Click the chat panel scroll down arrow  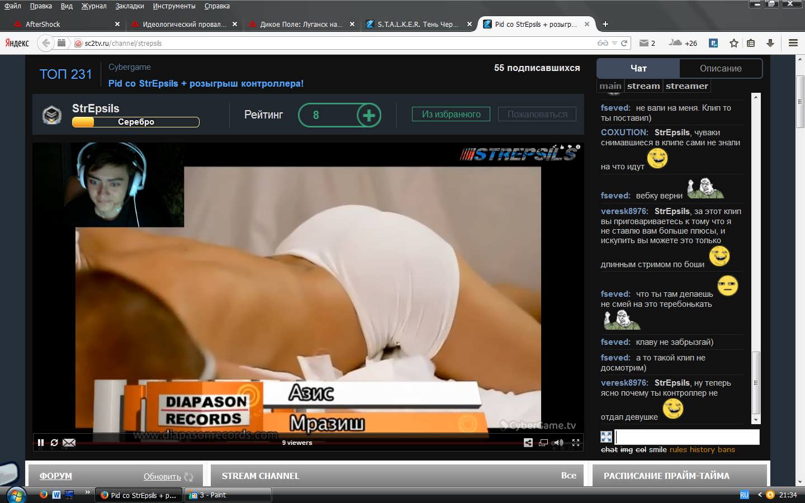pos(756,420)
